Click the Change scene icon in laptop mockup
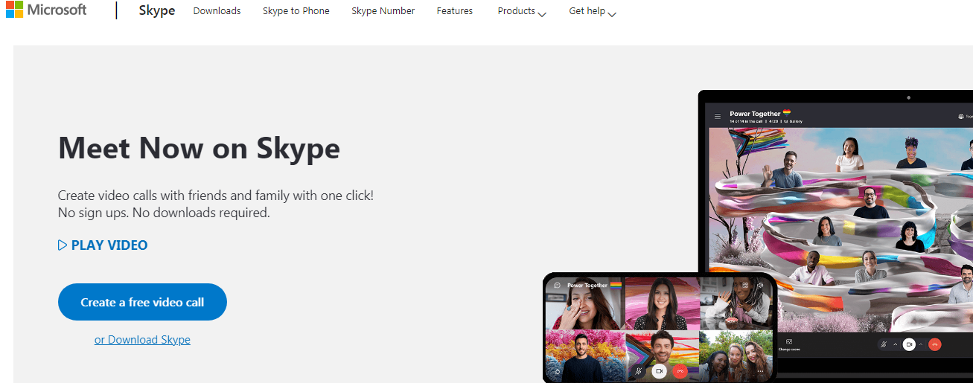This screenshot has height=383, width=973. (x=789, y=341)
